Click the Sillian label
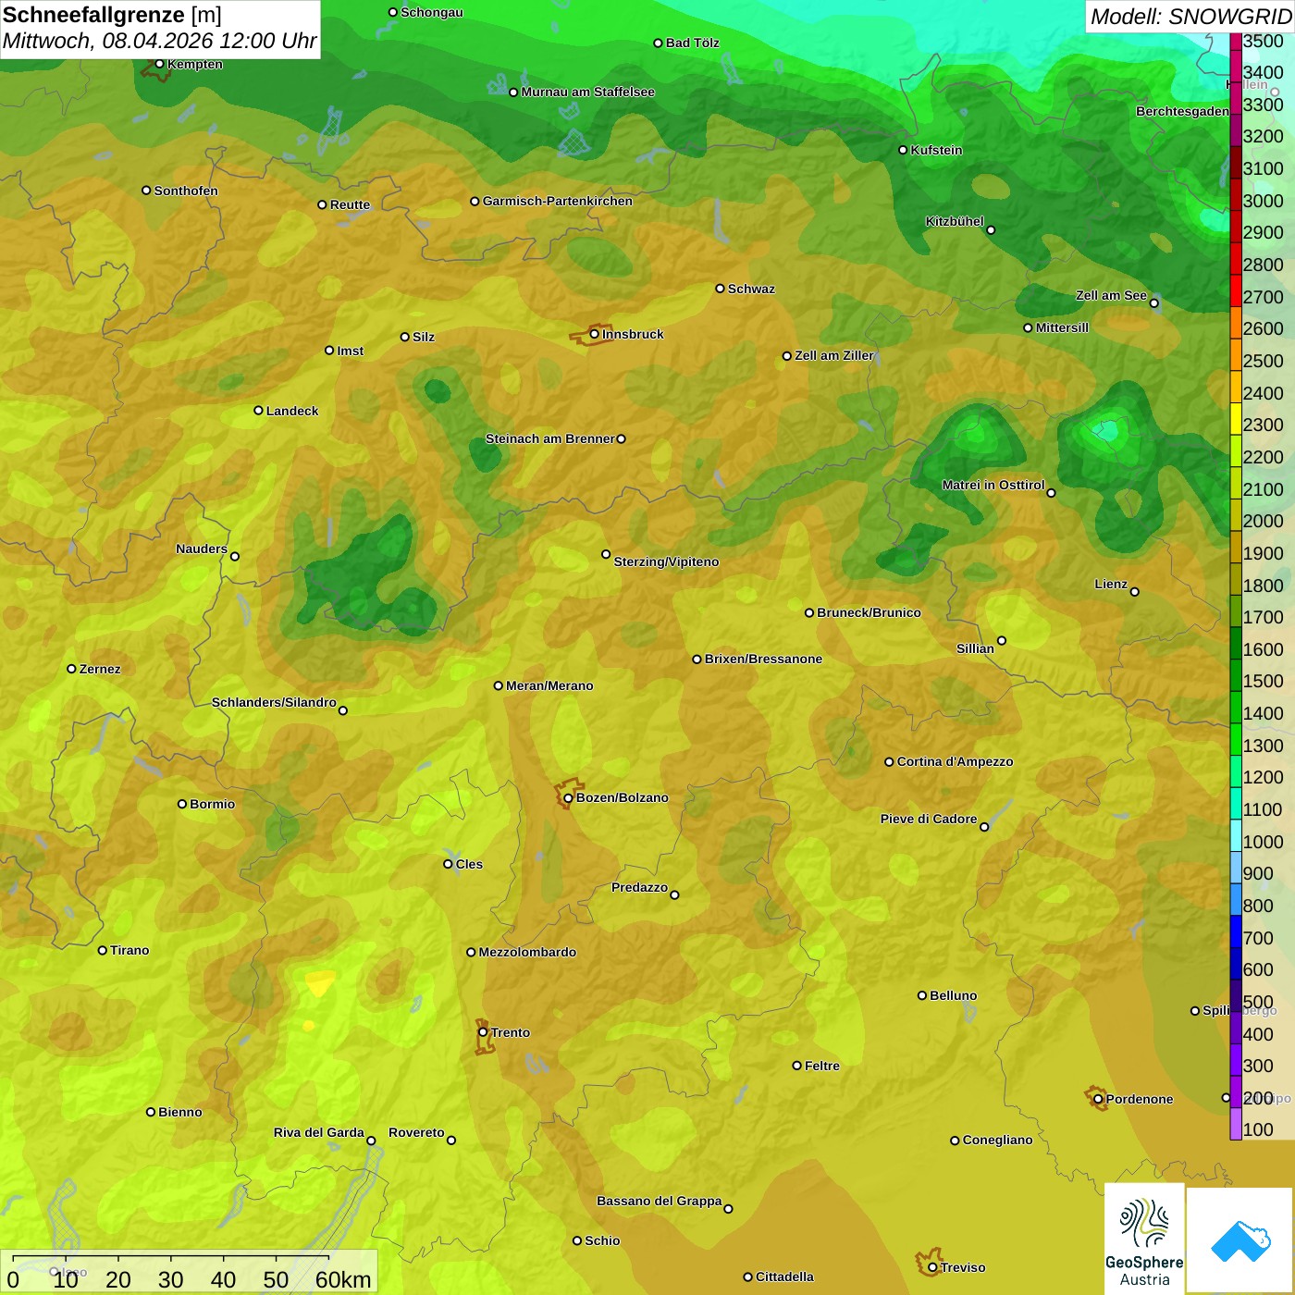 (x=975, y=648)
